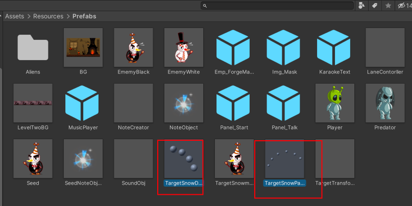The image size is (412, 206).
Task: Go to Resources in breadcrumb
Action: point(48,16)
